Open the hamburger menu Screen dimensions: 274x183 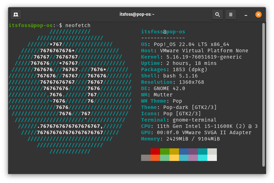pos(231,14)
